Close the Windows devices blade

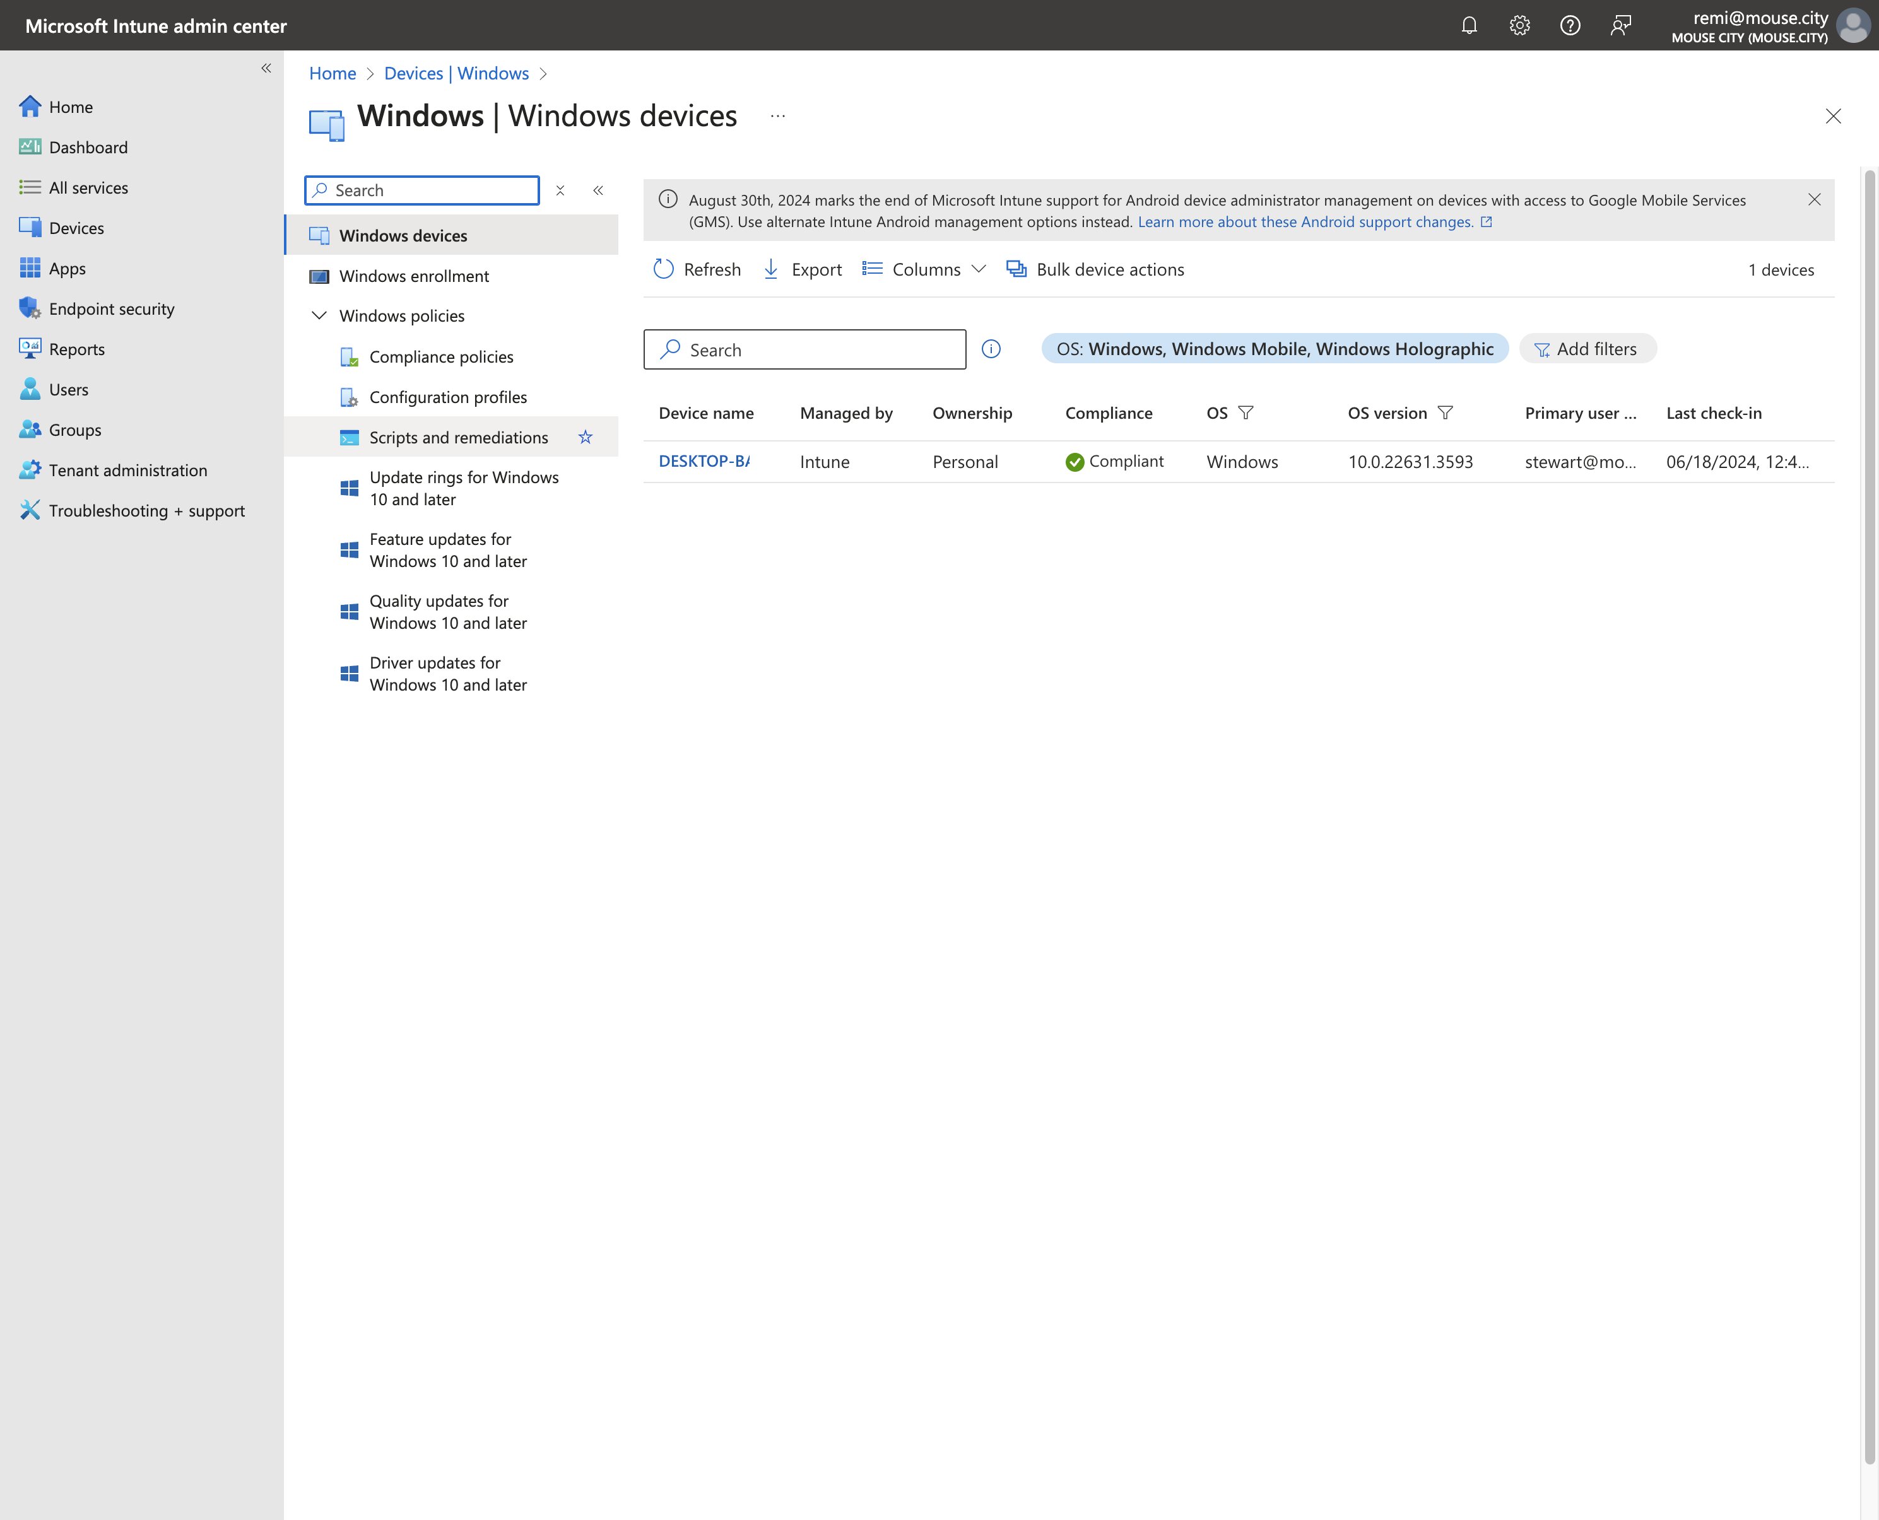(x=1832, y=115)
